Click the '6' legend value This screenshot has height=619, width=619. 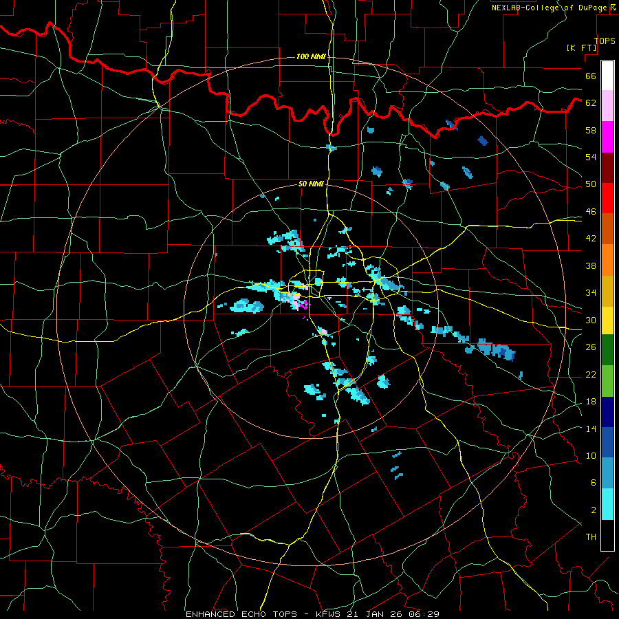coord(594,482)
